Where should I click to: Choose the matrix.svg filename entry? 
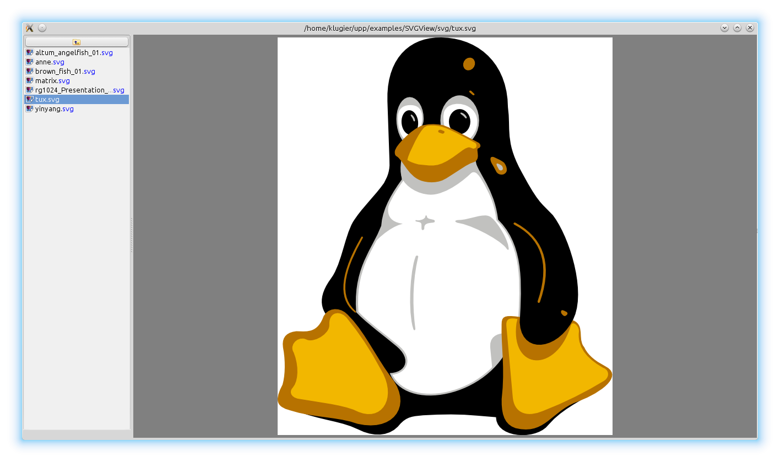[x=52, y=81]
